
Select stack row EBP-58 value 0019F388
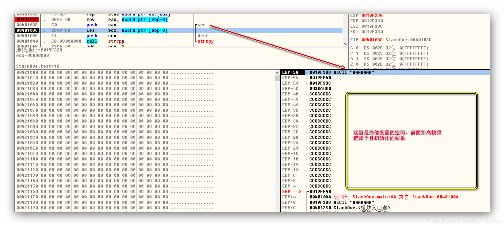pos(320,72)
